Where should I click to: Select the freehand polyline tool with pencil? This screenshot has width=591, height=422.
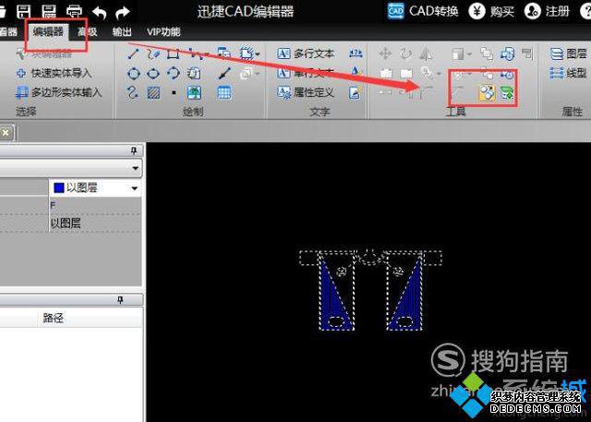tap(153, 54)
